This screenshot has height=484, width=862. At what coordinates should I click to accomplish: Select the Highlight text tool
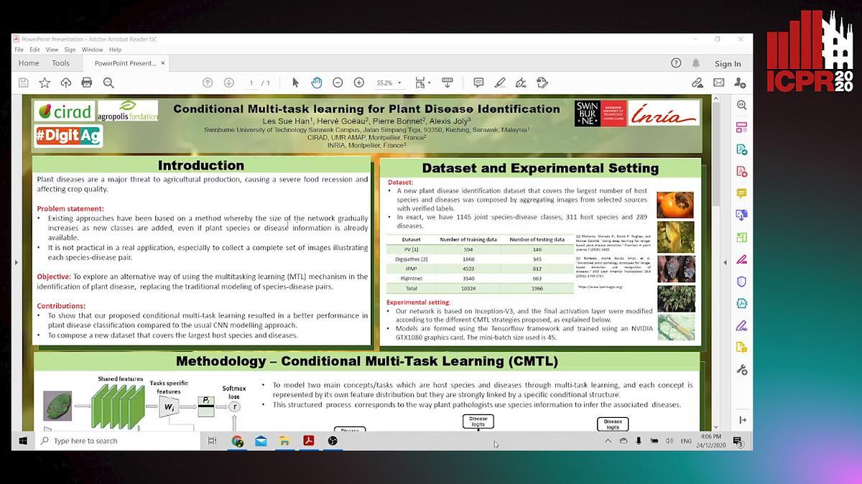pyautogui.click(x=500, y=83)
